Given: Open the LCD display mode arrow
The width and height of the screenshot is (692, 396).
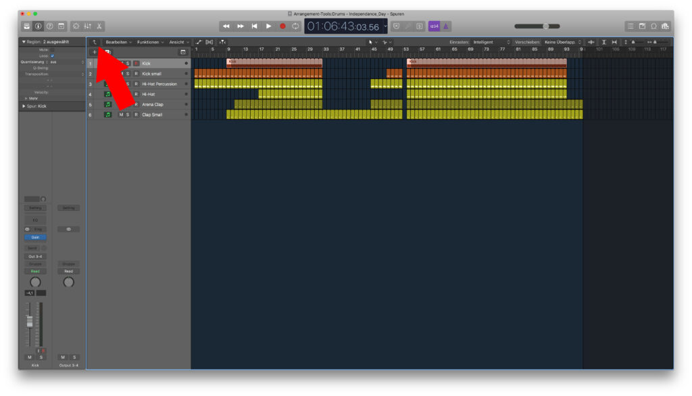Looking at the screenshot, I should [385, 26].
